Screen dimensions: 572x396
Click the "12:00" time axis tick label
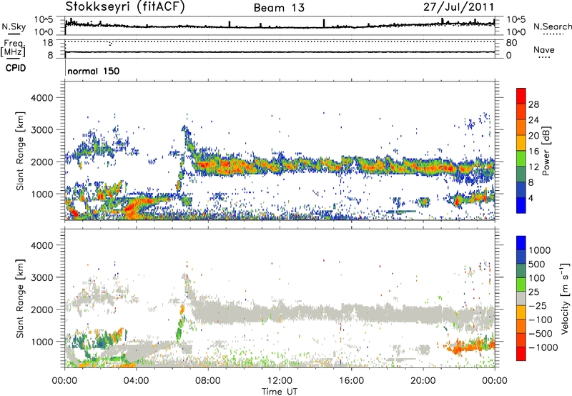pyautogui.click(x=280, y=381)
